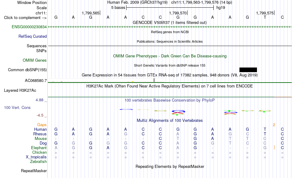Click the Window Position label
Screen dimensions: 292x178
pos(32,2)
